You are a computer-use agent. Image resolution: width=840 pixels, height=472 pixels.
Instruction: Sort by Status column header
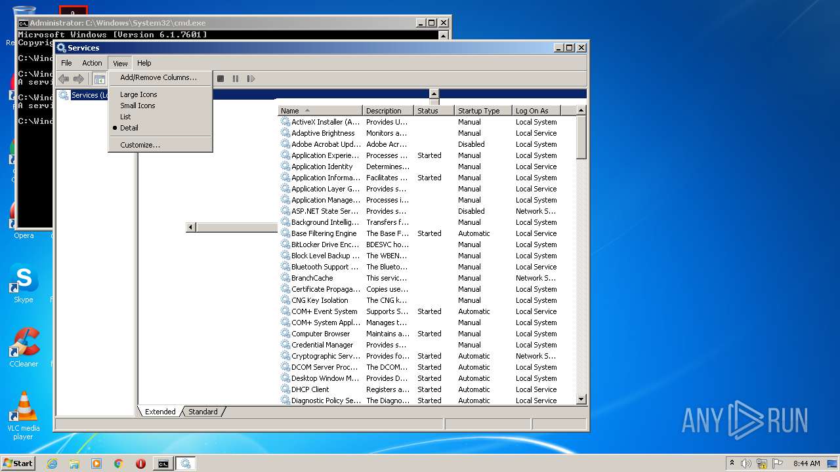[434, 111]
